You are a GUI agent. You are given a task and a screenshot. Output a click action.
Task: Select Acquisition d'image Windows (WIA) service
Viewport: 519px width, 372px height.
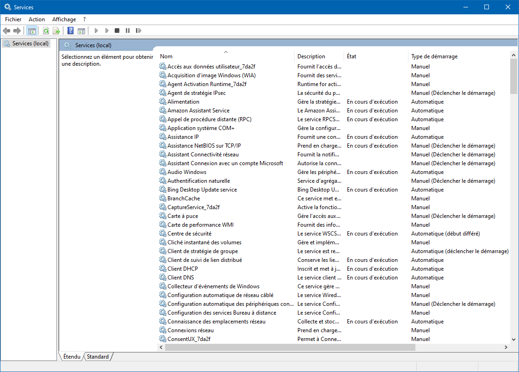(x=211, y=75)
